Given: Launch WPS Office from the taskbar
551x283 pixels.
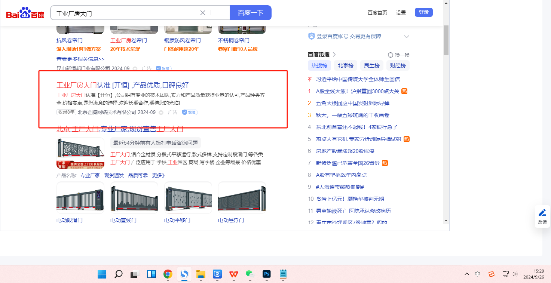Looking at the screenshot, I should [234, 274].
